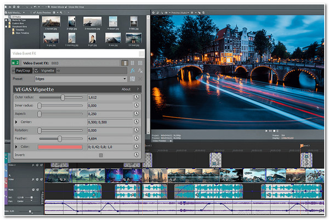329x220 pixels.
Task: Toggle the Vignette effect checkbox
Action: point(36,71)
